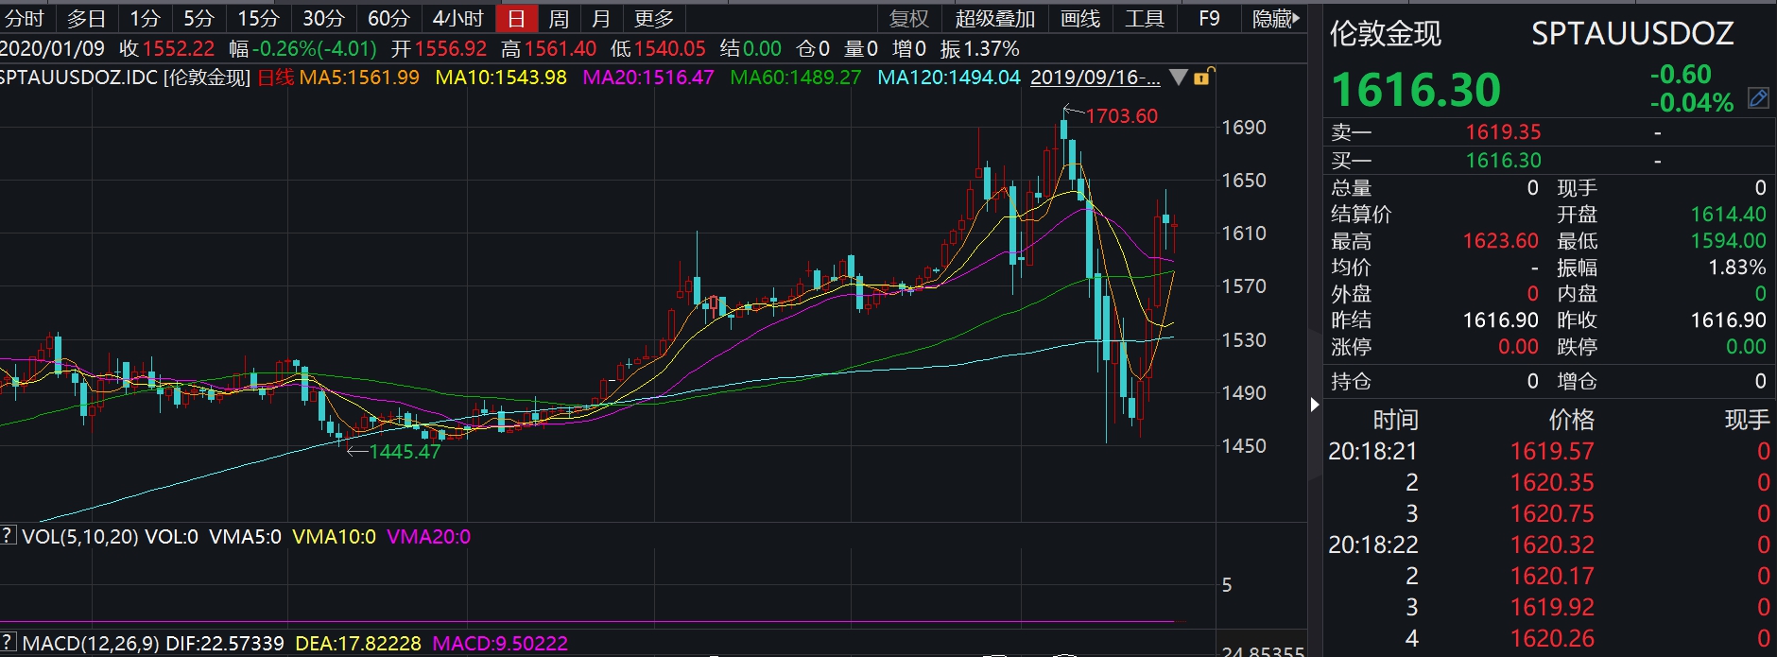Click the 1445.47 low price marker

tap(405, 452)
